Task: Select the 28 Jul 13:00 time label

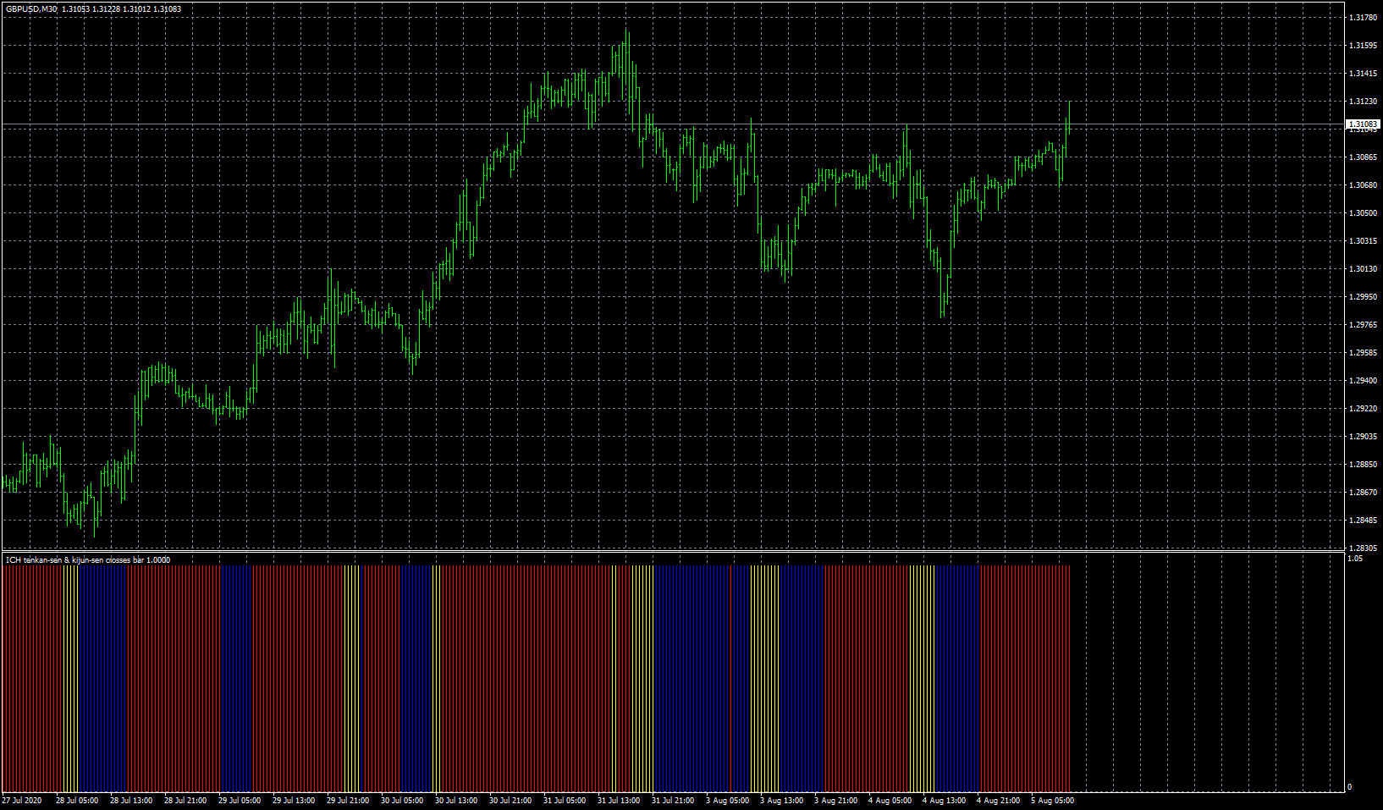Action: pyautogui.click(x=131, y=801)
